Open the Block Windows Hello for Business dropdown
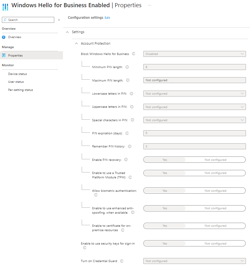Viewport: 250px width, 268px height. click(195, 54)
